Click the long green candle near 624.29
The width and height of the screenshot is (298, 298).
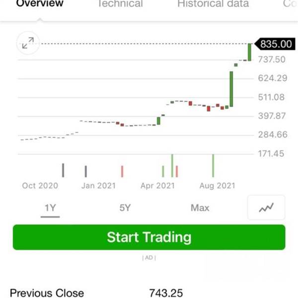pos(231,89)
